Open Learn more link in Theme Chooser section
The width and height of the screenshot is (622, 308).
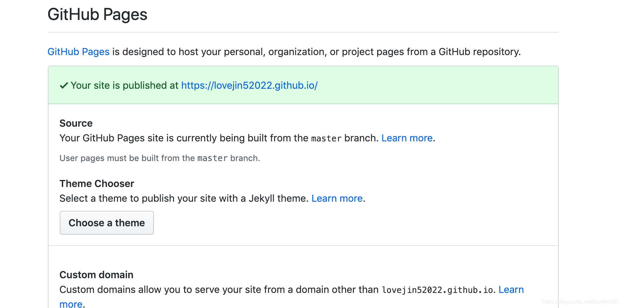337,199
